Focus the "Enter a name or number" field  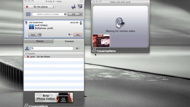(49, 14)
